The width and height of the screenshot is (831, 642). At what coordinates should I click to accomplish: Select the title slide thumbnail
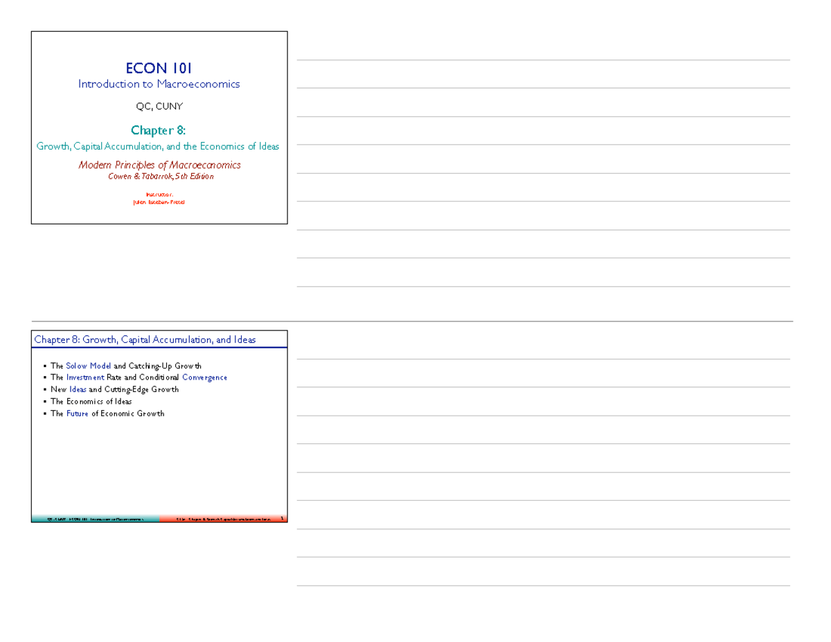pyautogui.click(x=159, y=127)
